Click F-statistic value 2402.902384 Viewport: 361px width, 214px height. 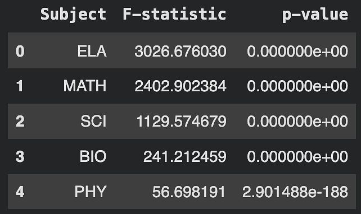tap(180, 86)
